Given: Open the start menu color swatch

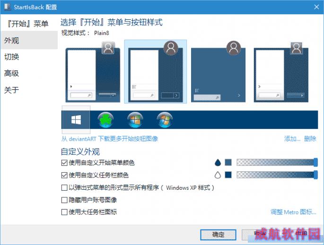Looking at the screenshot, I should point(228,162).
